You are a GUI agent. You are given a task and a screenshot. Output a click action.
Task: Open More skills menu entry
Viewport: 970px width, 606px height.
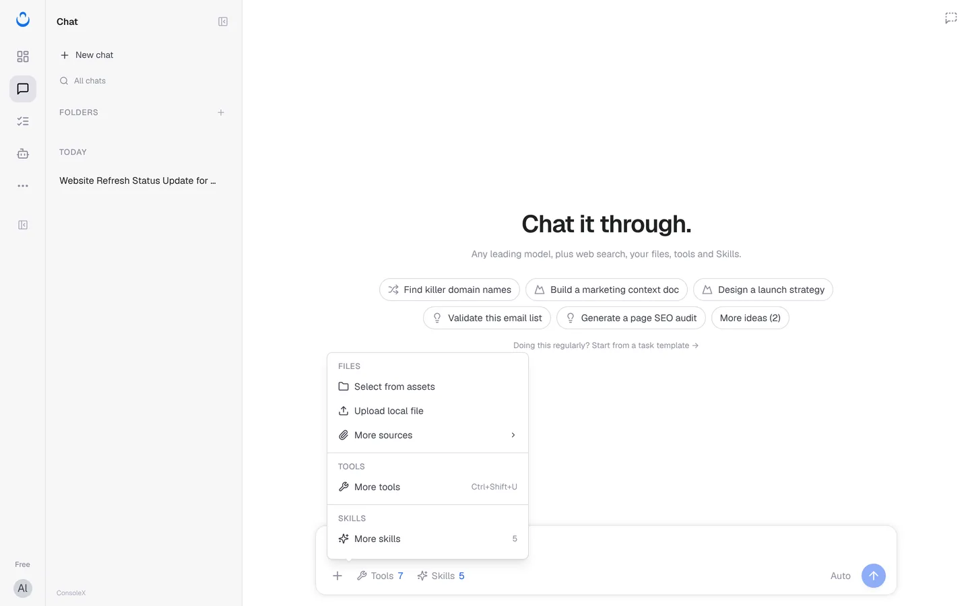click(428, 539)
